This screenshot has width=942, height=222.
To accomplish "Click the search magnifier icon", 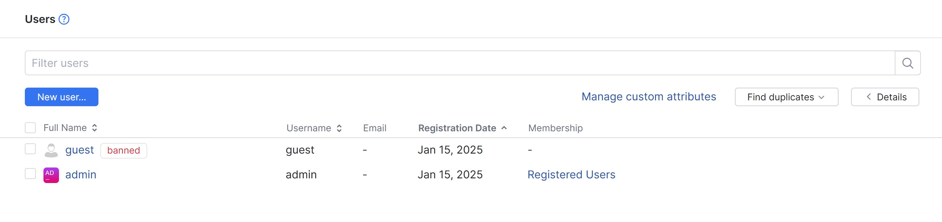I will pyautogui.click(x=908, y=63).
